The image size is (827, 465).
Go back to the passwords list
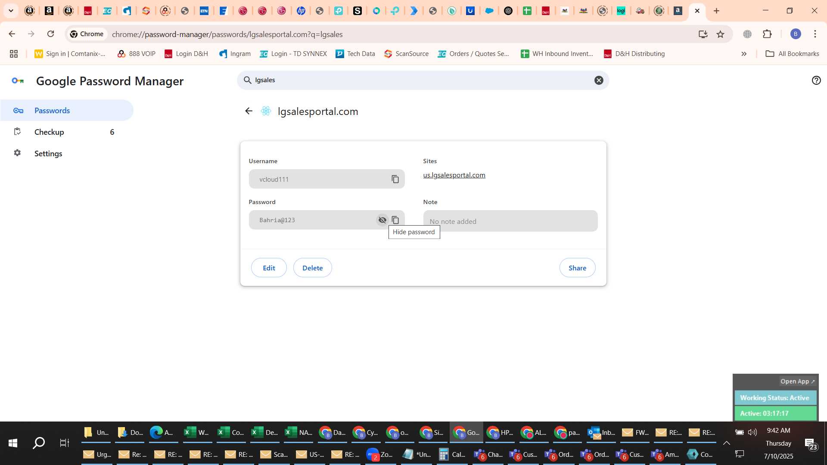pos(249,111)
